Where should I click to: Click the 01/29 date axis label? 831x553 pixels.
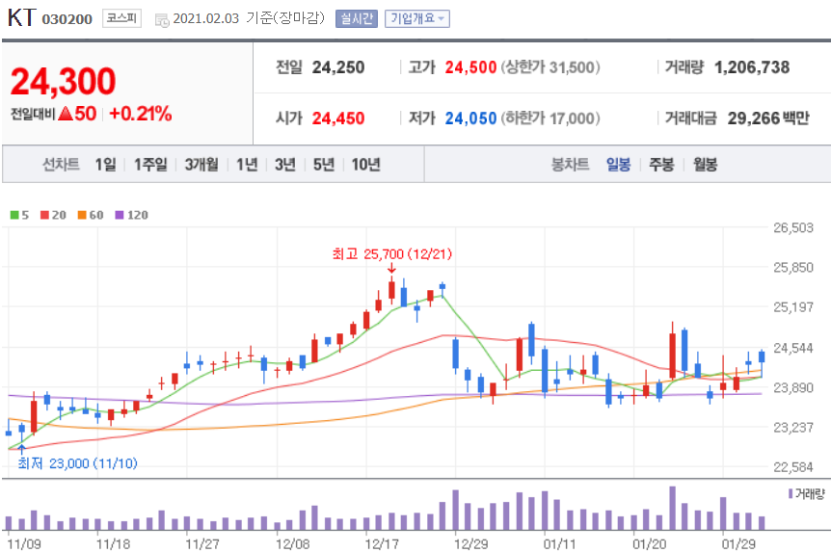tap(738, 544)
